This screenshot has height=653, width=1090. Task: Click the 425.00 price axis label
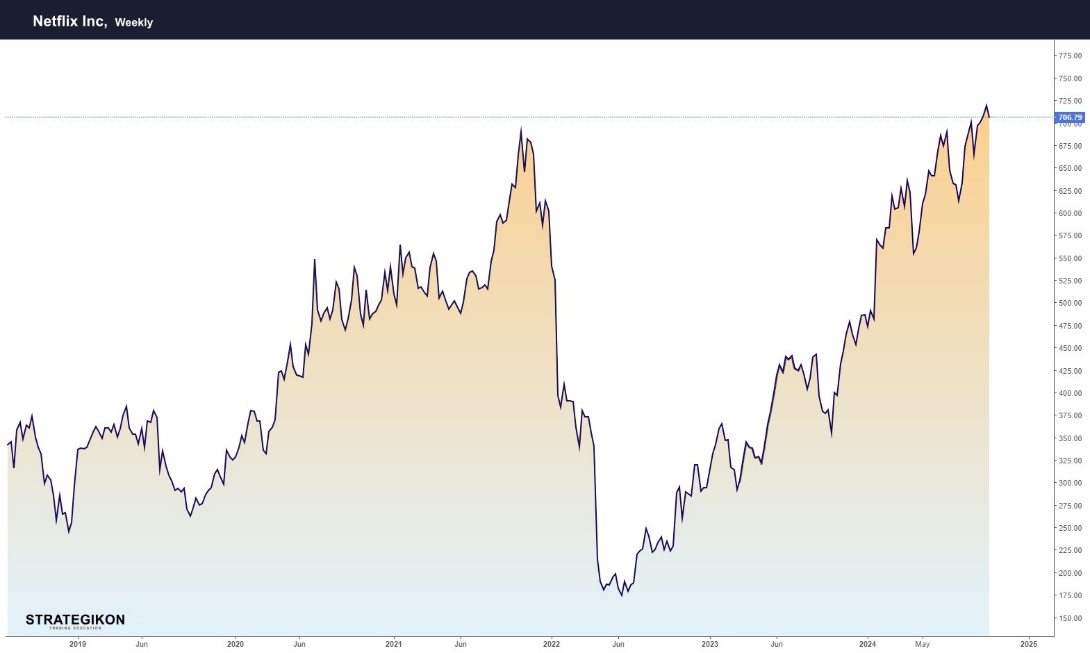click(1070, 371)
